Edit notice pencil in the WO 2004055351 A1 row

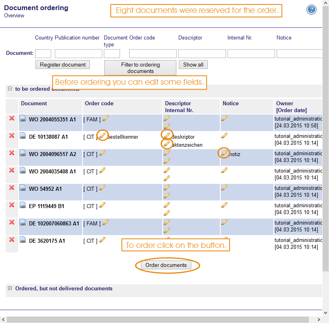[x=224, y=118]
